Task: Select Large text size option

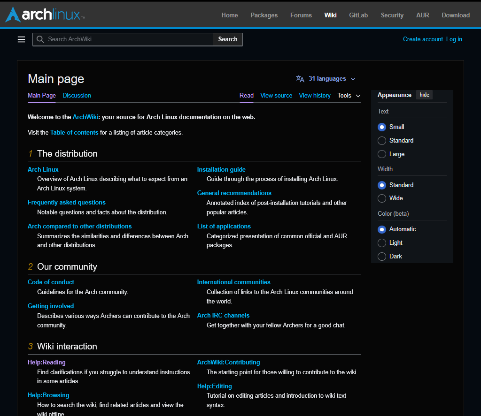Action: coord(382,154)
